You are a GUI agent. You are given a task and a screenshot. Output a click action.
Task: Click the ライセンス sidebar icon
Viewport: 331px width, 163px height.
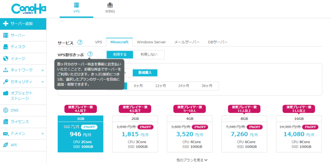coord(6,121)
